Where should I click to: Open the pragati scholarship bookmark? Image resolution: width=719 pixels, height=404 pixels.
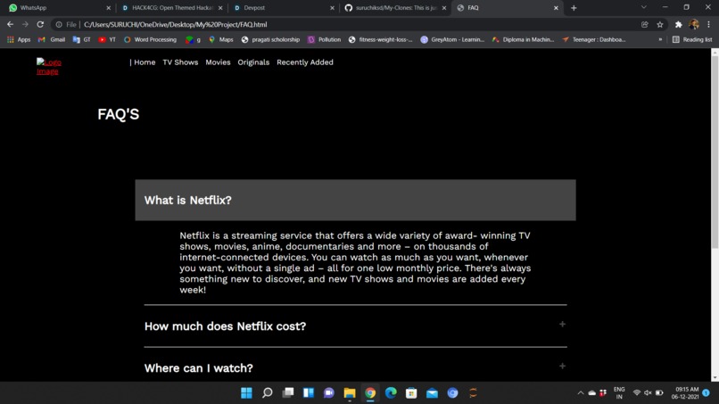(x=270, y=39)
